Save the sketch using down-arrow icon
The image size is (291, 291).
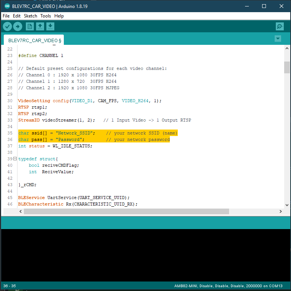pyautogui.click(x=50, y=26)
